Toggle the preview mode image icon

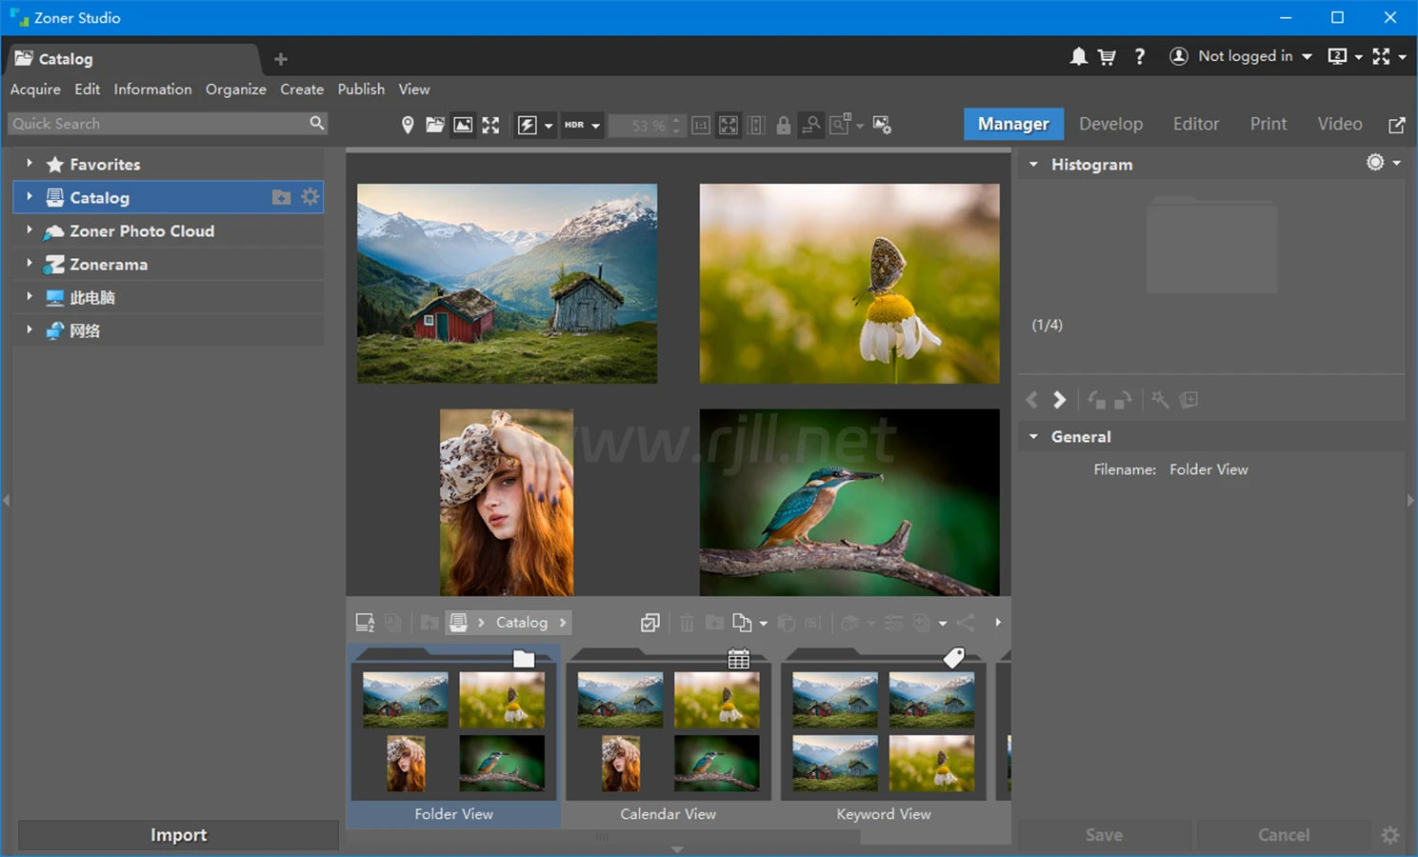point(463,125)
